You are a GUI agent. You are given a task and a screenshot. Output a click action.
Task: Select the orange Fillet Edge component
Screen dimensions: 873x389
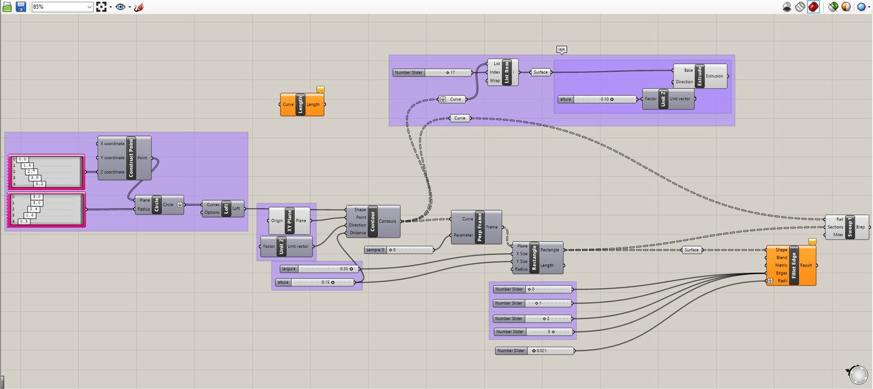point(791,265)
